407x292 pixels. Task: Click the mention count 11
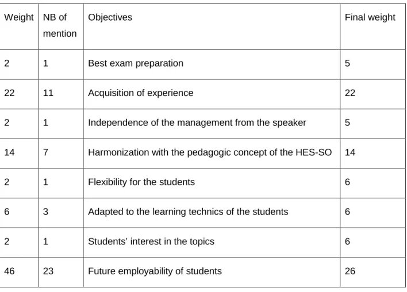[x=48, y=93]
